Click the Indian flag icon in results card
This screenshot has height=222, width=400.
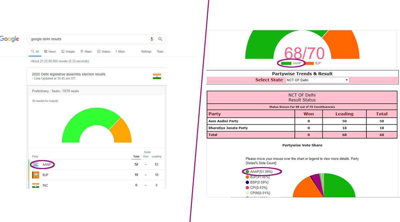157,76
